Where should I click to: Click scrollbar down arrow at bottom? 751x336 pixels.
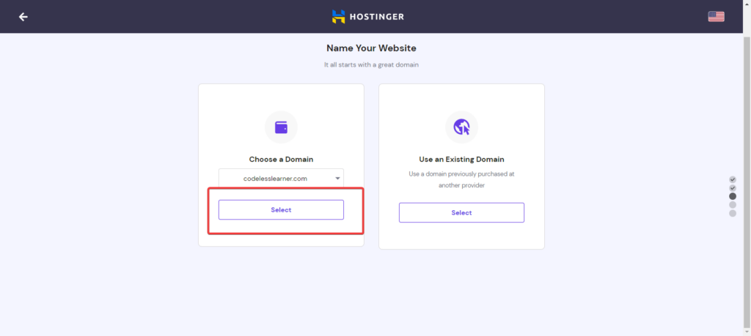click(x=747, y=332)
